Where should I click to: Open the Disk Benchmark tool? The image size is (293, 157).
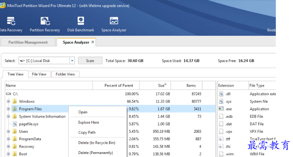coord(81,25)
